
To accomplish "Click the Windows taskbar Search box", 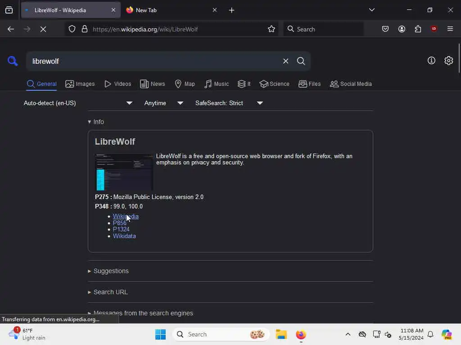I will click(221, 334).
